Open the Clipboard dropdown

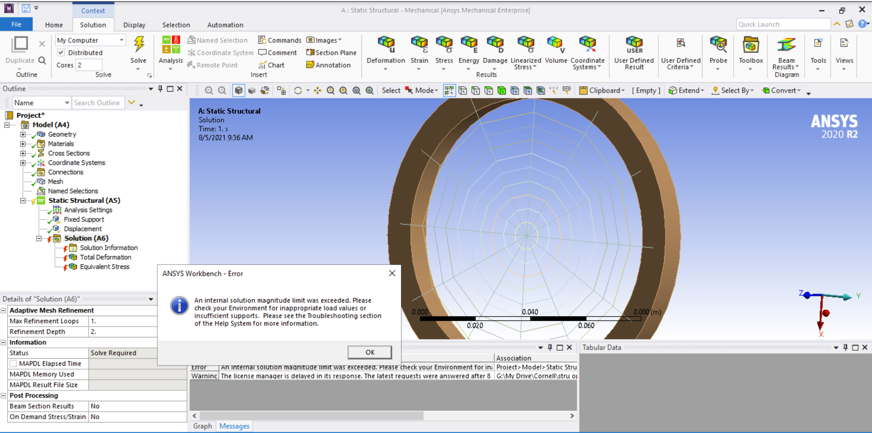pos(602,90)
